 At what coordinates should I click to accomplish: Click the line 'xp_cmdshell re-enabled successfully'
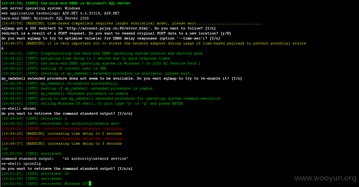pyautogui.click(x=59, y=84)
